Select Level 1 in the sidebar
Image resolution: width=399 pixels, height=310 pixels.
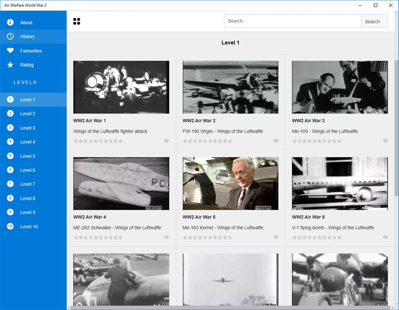33,100
